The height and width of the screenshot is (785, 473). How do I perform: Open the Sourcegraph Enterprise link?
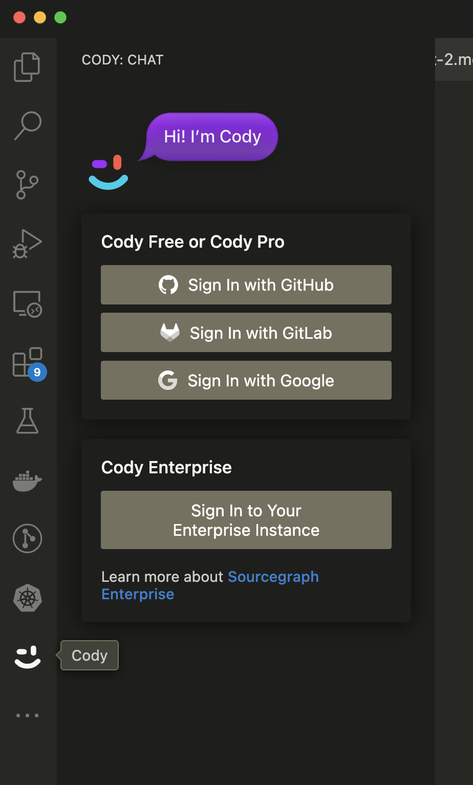[273, 577]
